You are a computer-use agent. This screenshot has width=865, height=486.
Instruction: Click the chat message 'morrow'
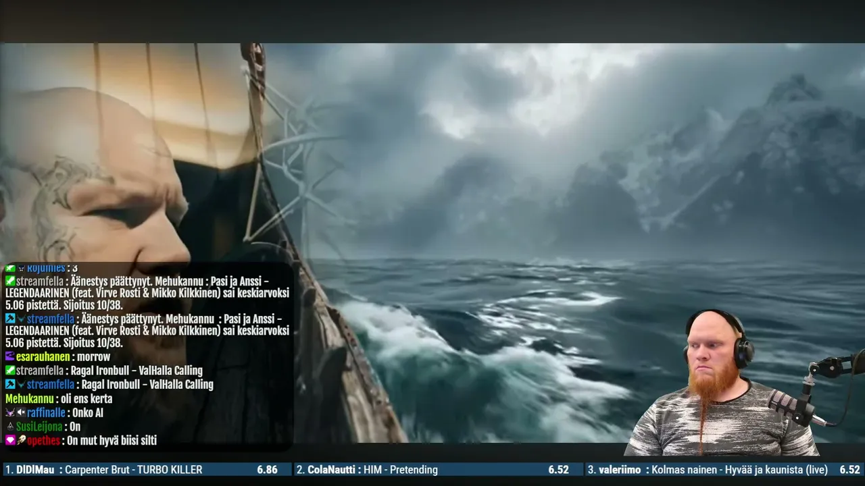point(94,356)
